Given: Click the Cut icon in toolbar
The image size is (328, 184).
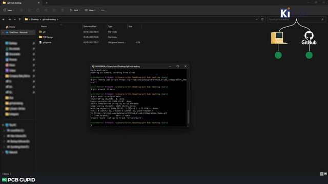Looking at the screenshot, I should (22, 10).
